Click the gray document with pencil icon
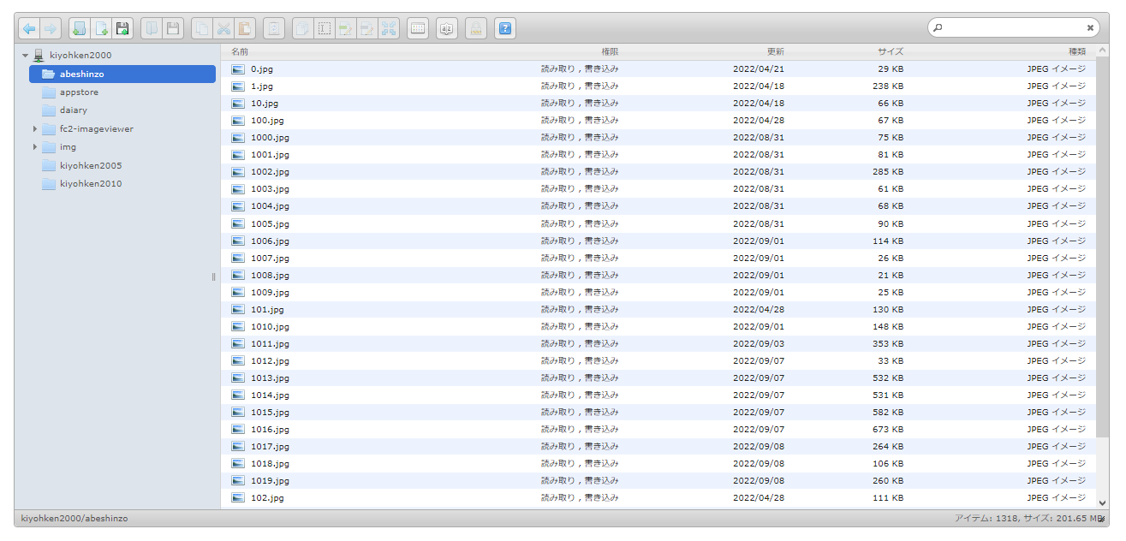The height and width of the screenshot is (541, 1126). click(x=366, y=28)
